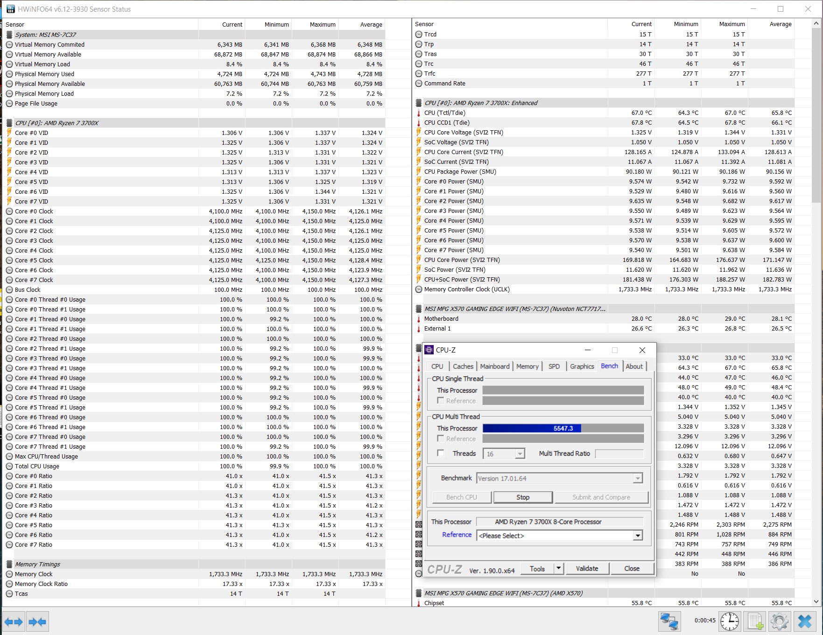Click the thermometer icon beside Chipset row
This screenshot has height=635, width=823.
click(419, 603)
